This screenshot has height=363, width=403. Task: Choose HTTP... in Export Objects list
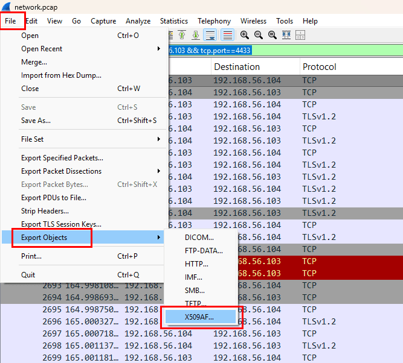196,264
